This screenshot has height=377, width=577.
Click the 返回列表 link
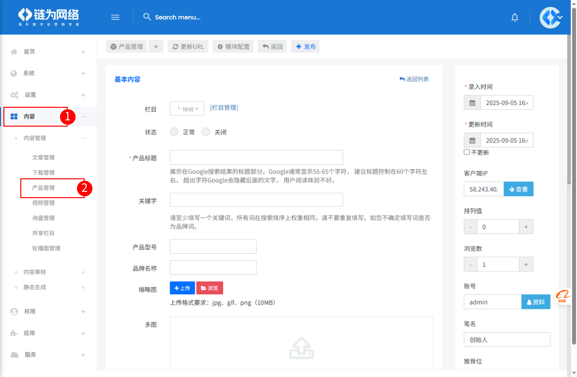(x=414, y=79)
